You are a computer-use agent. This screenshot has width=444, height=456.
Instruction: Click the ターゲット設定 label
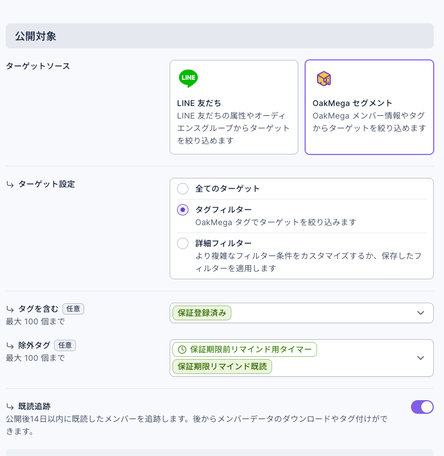(47, 184)
